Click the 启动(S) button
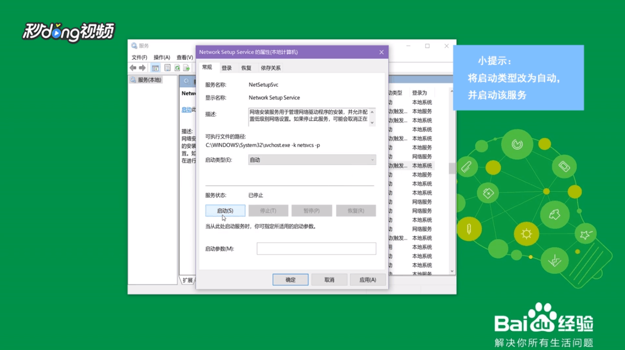 225,211
